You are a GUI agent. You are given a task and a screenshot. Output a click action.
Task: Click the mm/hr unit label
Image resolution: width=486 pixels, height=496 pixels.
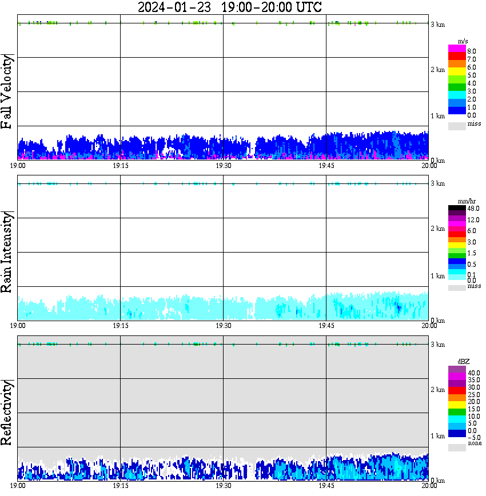tap(467, 201)
